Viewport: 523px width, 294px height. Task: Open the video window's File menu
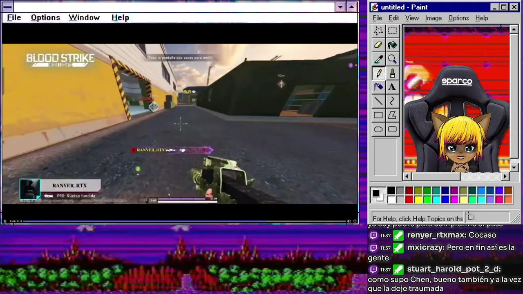pyautogui.click(x=14, y=18)
